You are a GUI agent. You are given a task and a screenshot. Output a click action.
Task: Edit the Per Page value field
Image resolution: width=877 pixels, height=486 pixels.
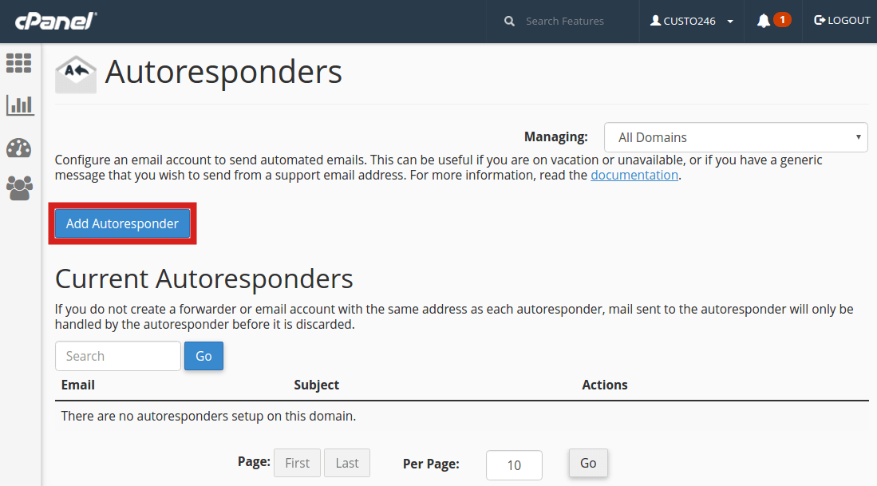click(514, 464)
